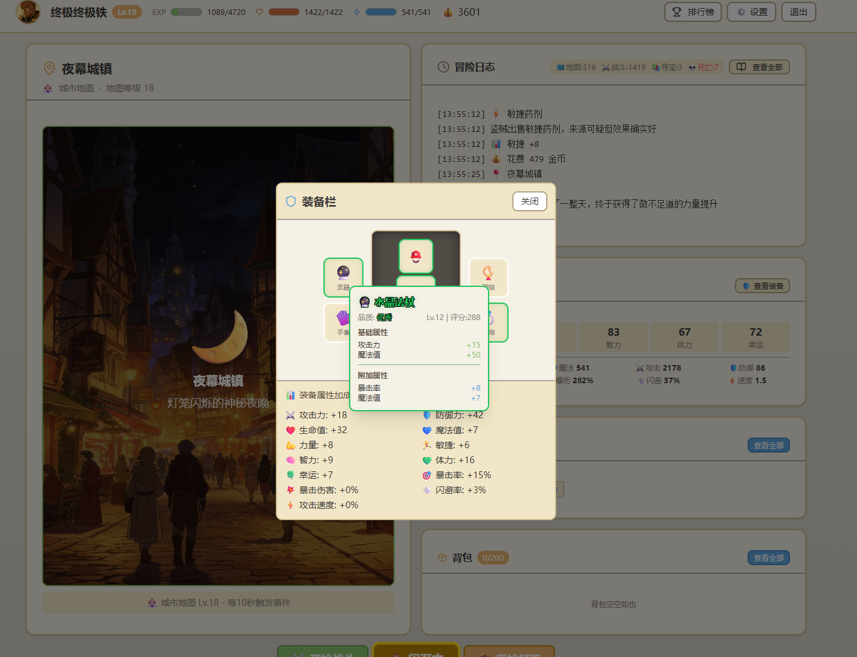Open the full backpack with 查看全部
This screenshot has height=657, width=857.
(768, 558)
